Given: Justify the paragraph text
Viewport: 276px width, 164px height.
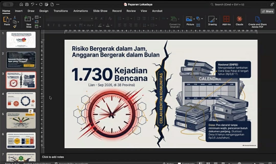Looking at the screenshot, I should 136,25.
